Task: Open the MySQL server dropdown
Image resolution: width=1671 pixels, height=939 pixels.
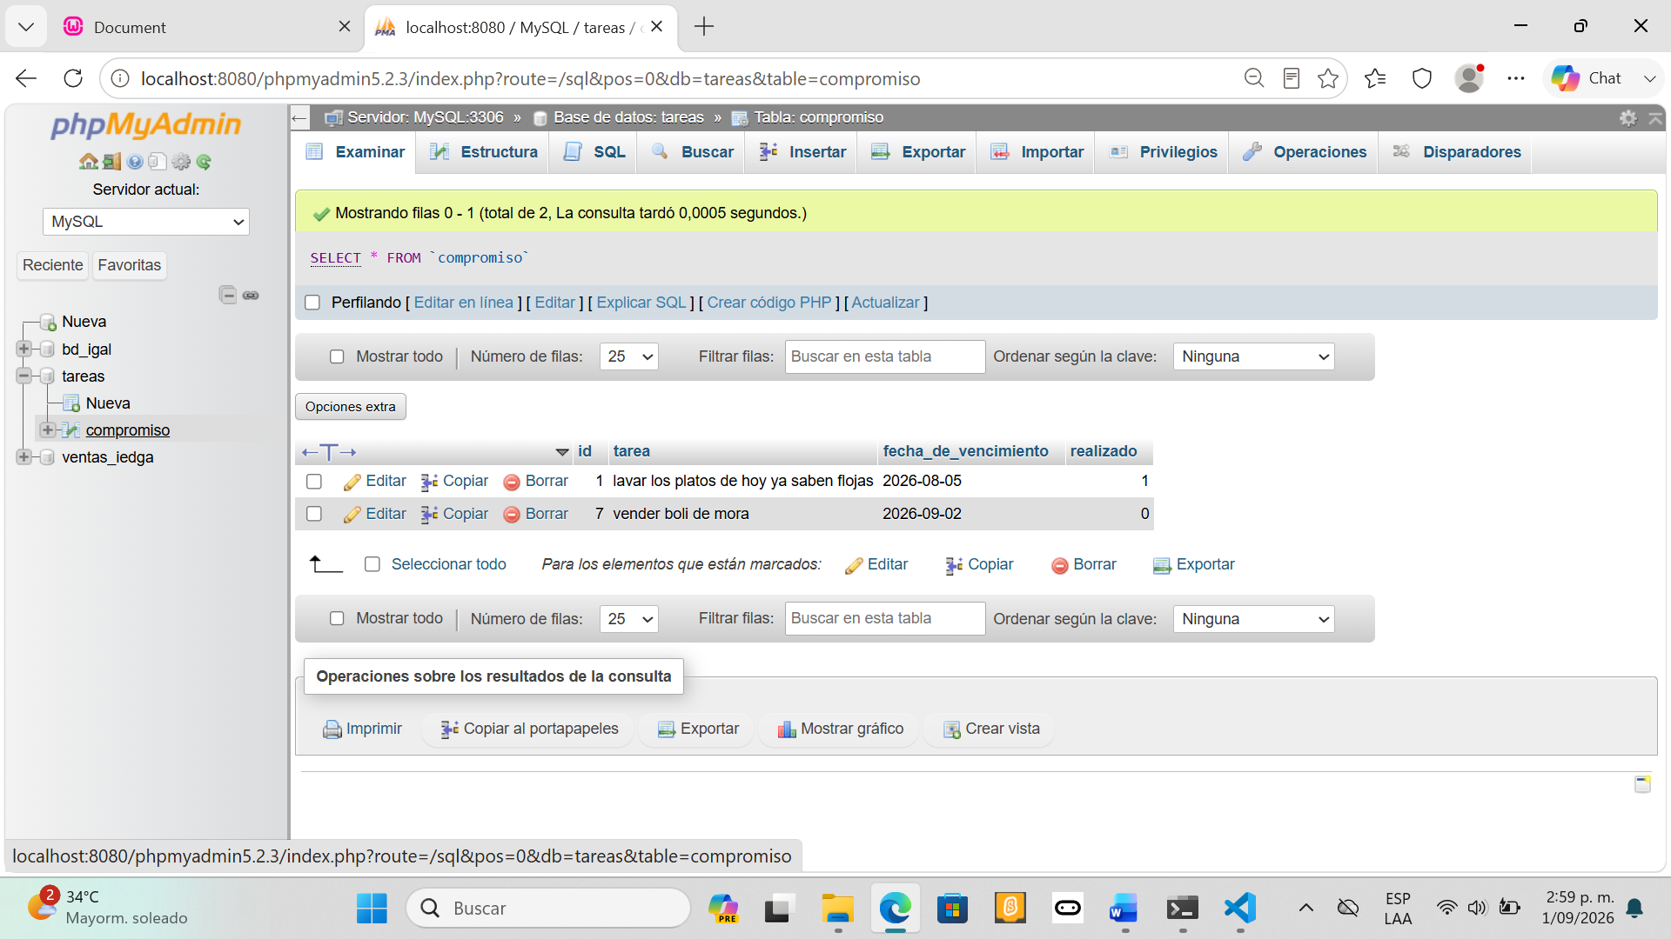Action: point(146,222)
